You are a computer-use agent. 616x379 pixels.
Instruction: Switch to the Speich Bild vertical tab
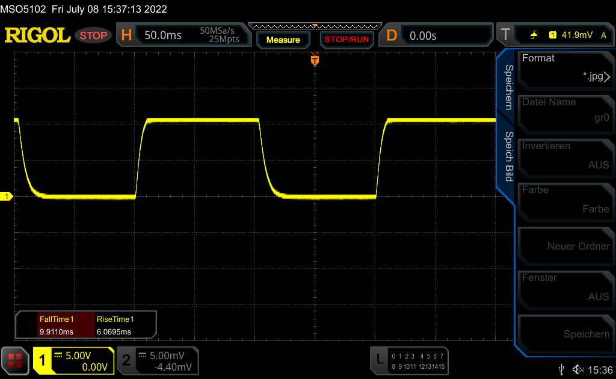click(x=508, y=156)
